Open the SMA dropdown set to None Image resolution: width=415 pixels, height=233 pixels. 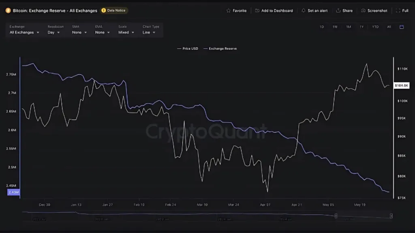pos(79,32)
